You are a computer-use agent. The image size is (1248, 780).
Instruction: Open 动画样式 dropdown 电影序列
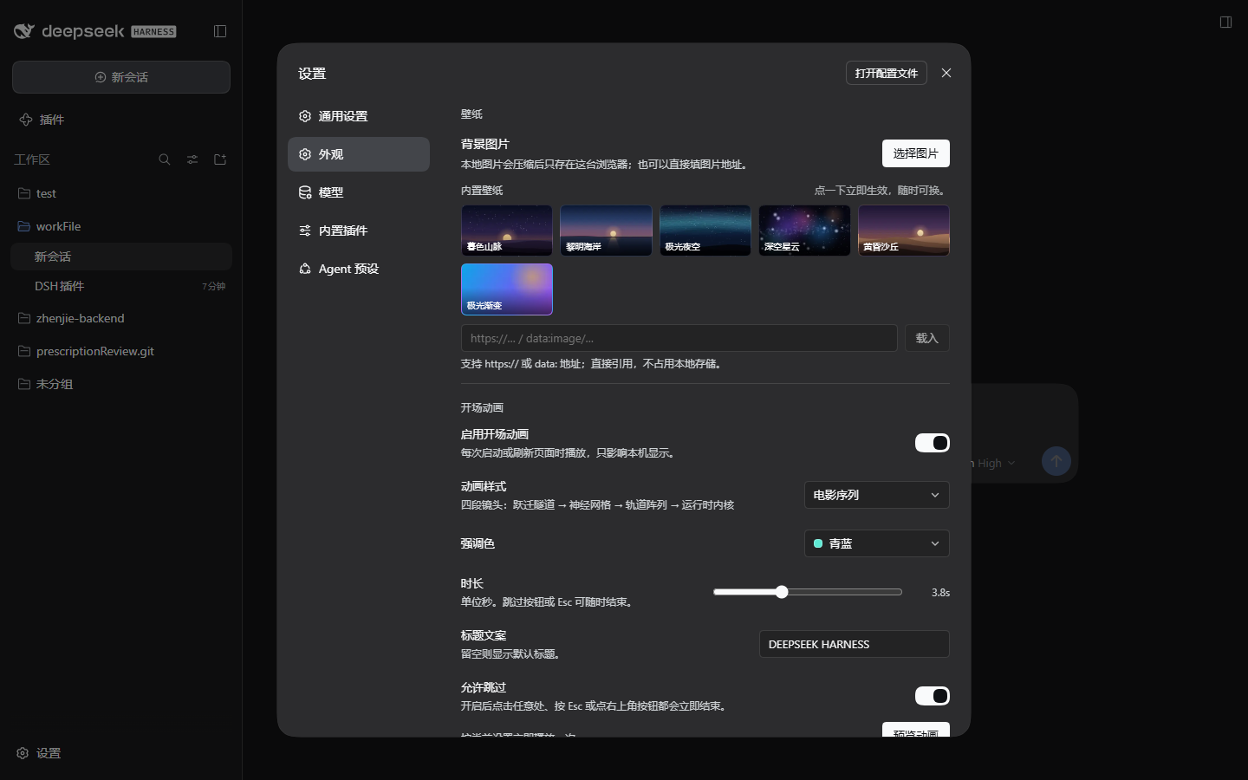coord(876,495)
